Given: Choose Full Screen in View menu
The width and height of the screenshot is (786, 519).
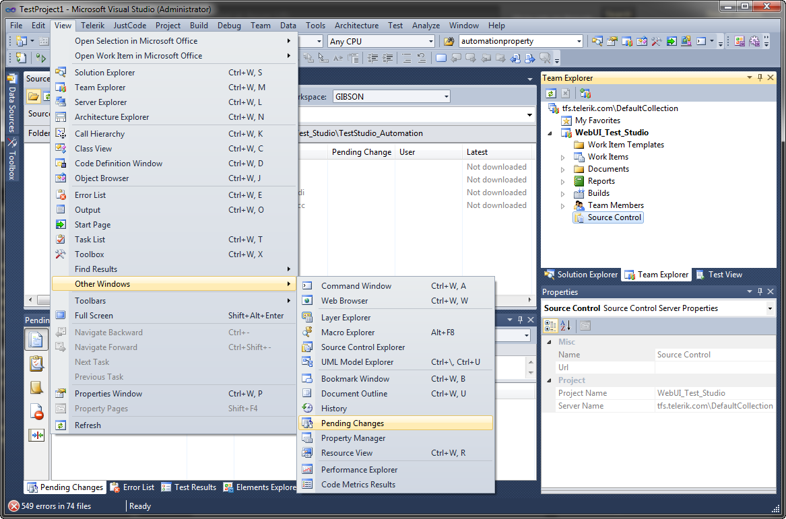Looking at the screenshot, I should pyautogui.click(x=174, y=316).
